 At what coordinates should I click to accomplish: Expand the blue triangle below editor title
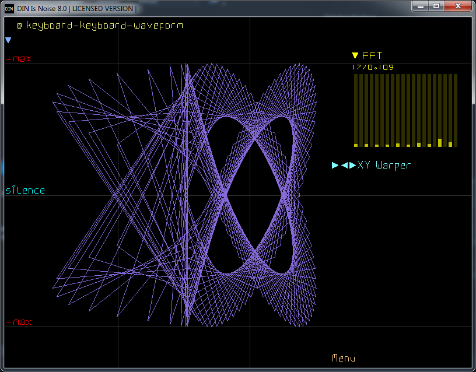[8, 40]
